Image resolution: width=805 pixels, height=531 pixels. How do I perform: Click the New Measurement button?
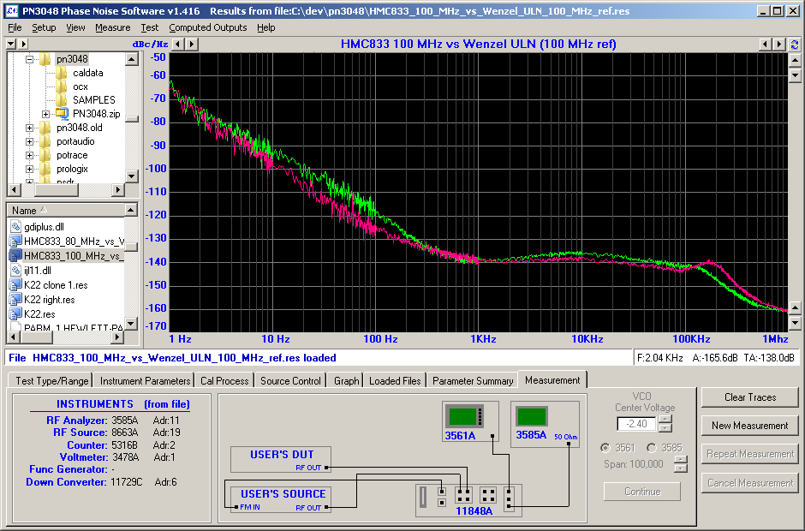click(750, 426)
